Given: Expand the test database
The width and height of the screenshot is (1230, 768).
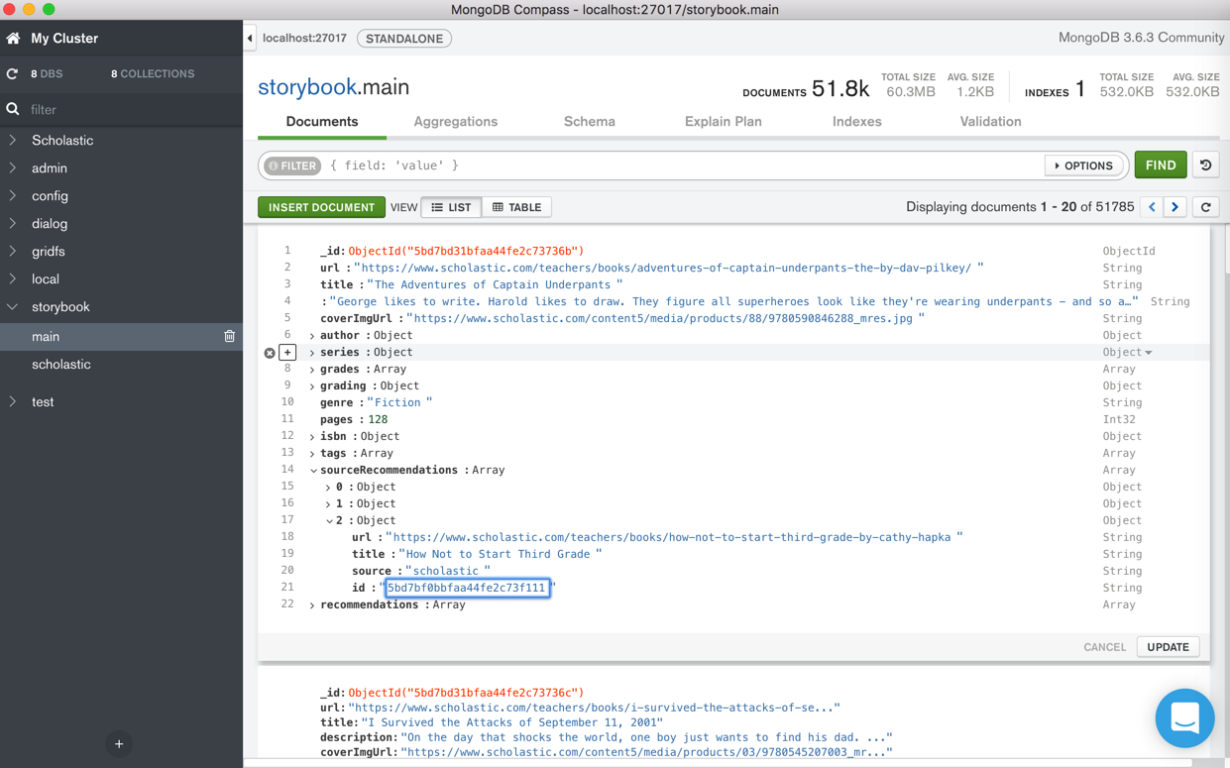Looking at the screenshot, I should pos(13,402).
